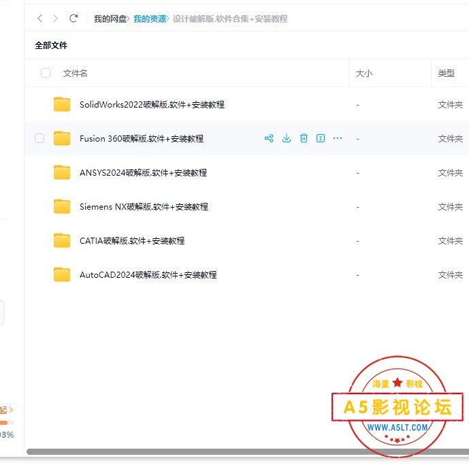Open Siemens NX破解版 folder name

(x=144, y=207)
